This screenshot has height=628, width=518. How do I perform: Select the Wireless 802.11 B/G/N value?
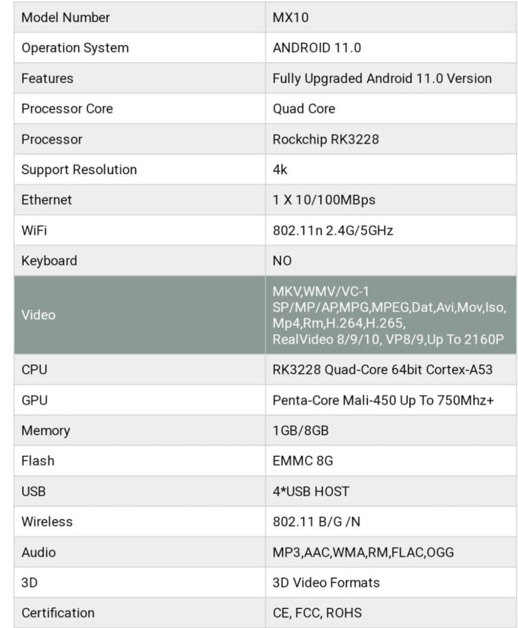tap(316, 521)
